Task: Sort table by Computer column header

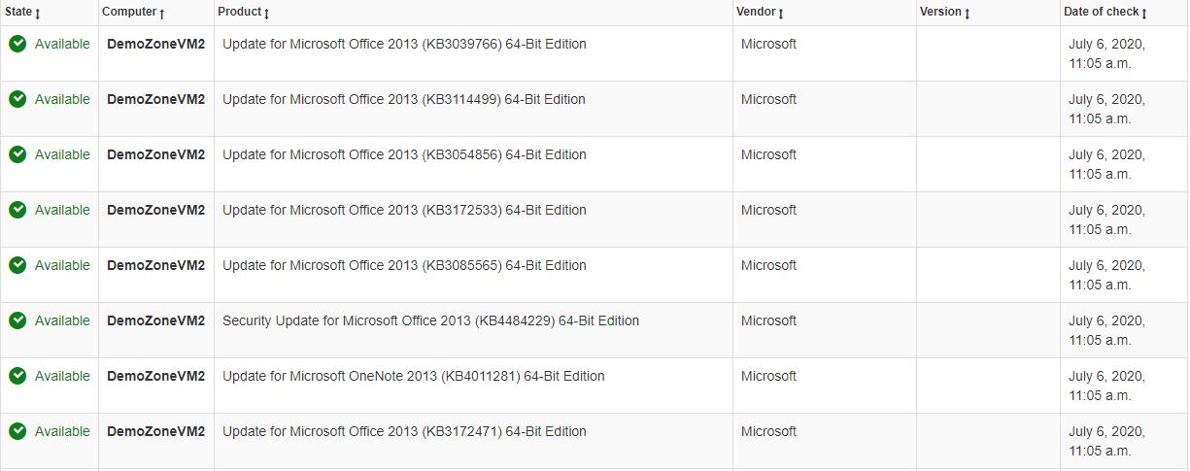Action: coord(133,13)
